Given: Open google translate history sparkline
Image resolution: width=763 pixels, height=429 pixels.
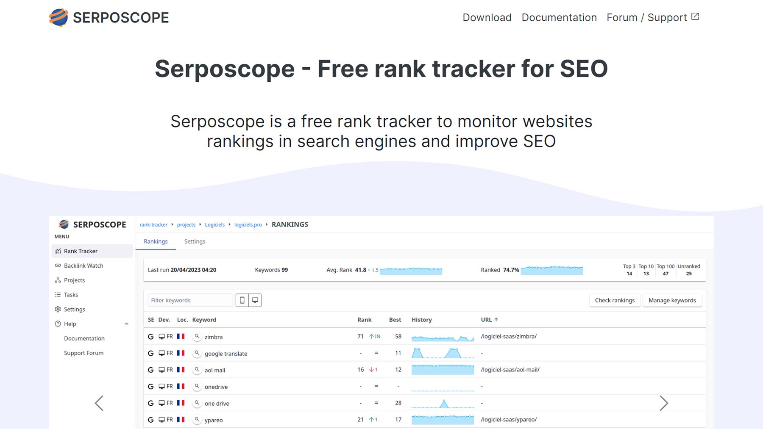Looking at the screenshot, I should (x=443, y=353).
